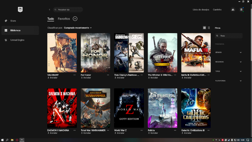Install Mafia III: Definitive Edition

tap(186, 78)
